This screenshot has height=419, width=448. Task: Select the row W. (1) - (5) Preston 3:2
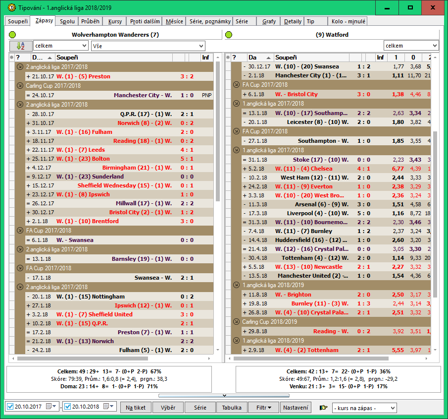[119, 76]
